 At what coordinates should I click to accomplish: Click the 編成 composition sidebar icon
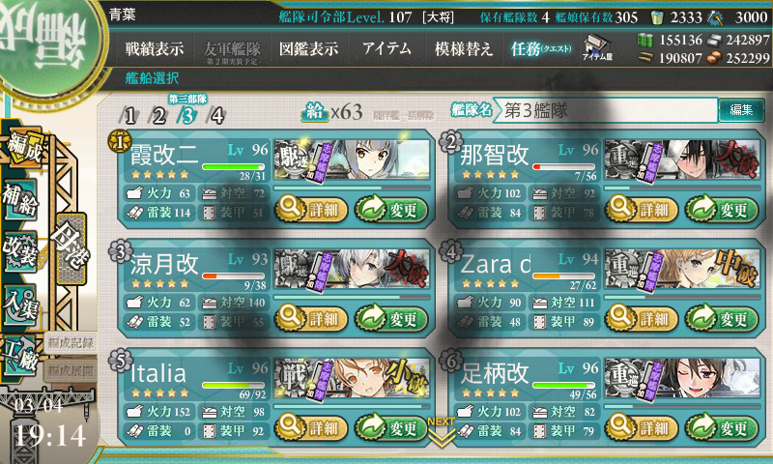coord(23,149)
